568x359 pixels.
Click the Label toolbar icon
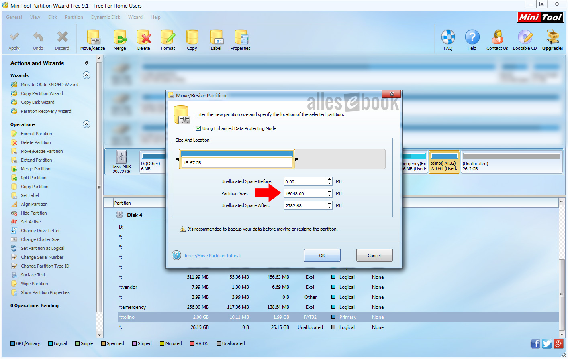pos(216,40)
